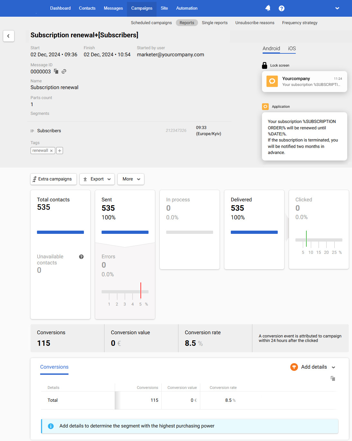Open the Scheduled campaigns tab
Image resolution: width=352 pixels, height=441 pixels.
[151, 23]
